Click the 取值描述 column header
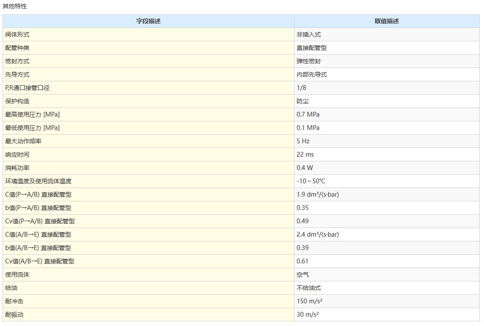 click(x=386, y=21)
